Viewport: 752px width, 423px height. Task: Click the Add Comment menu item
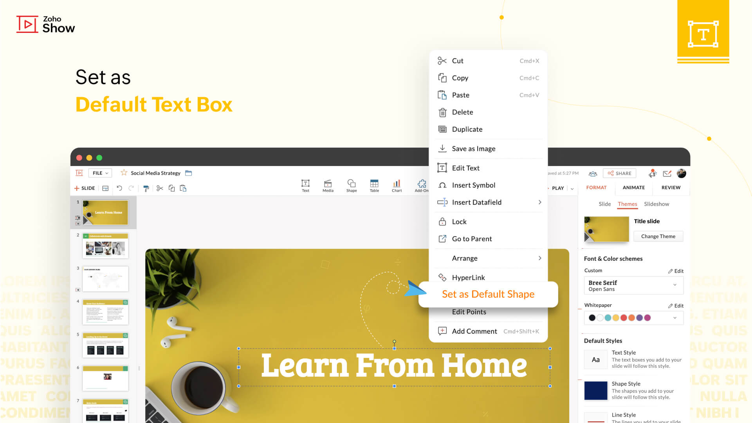(x=474, y=331)
